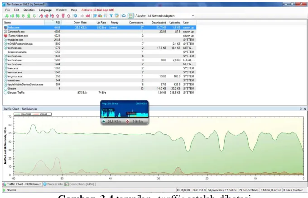Image resolution: width=308 pixels, height=198 pixels.
Task: Select the mysqld-nt.exe process row
Action: coord(100,40)
